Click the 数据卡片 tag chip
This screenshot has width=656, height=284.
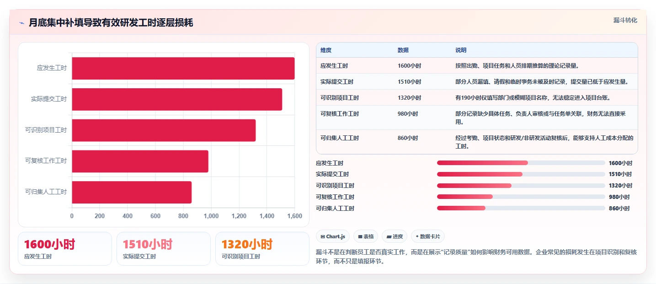coord(428,236)
